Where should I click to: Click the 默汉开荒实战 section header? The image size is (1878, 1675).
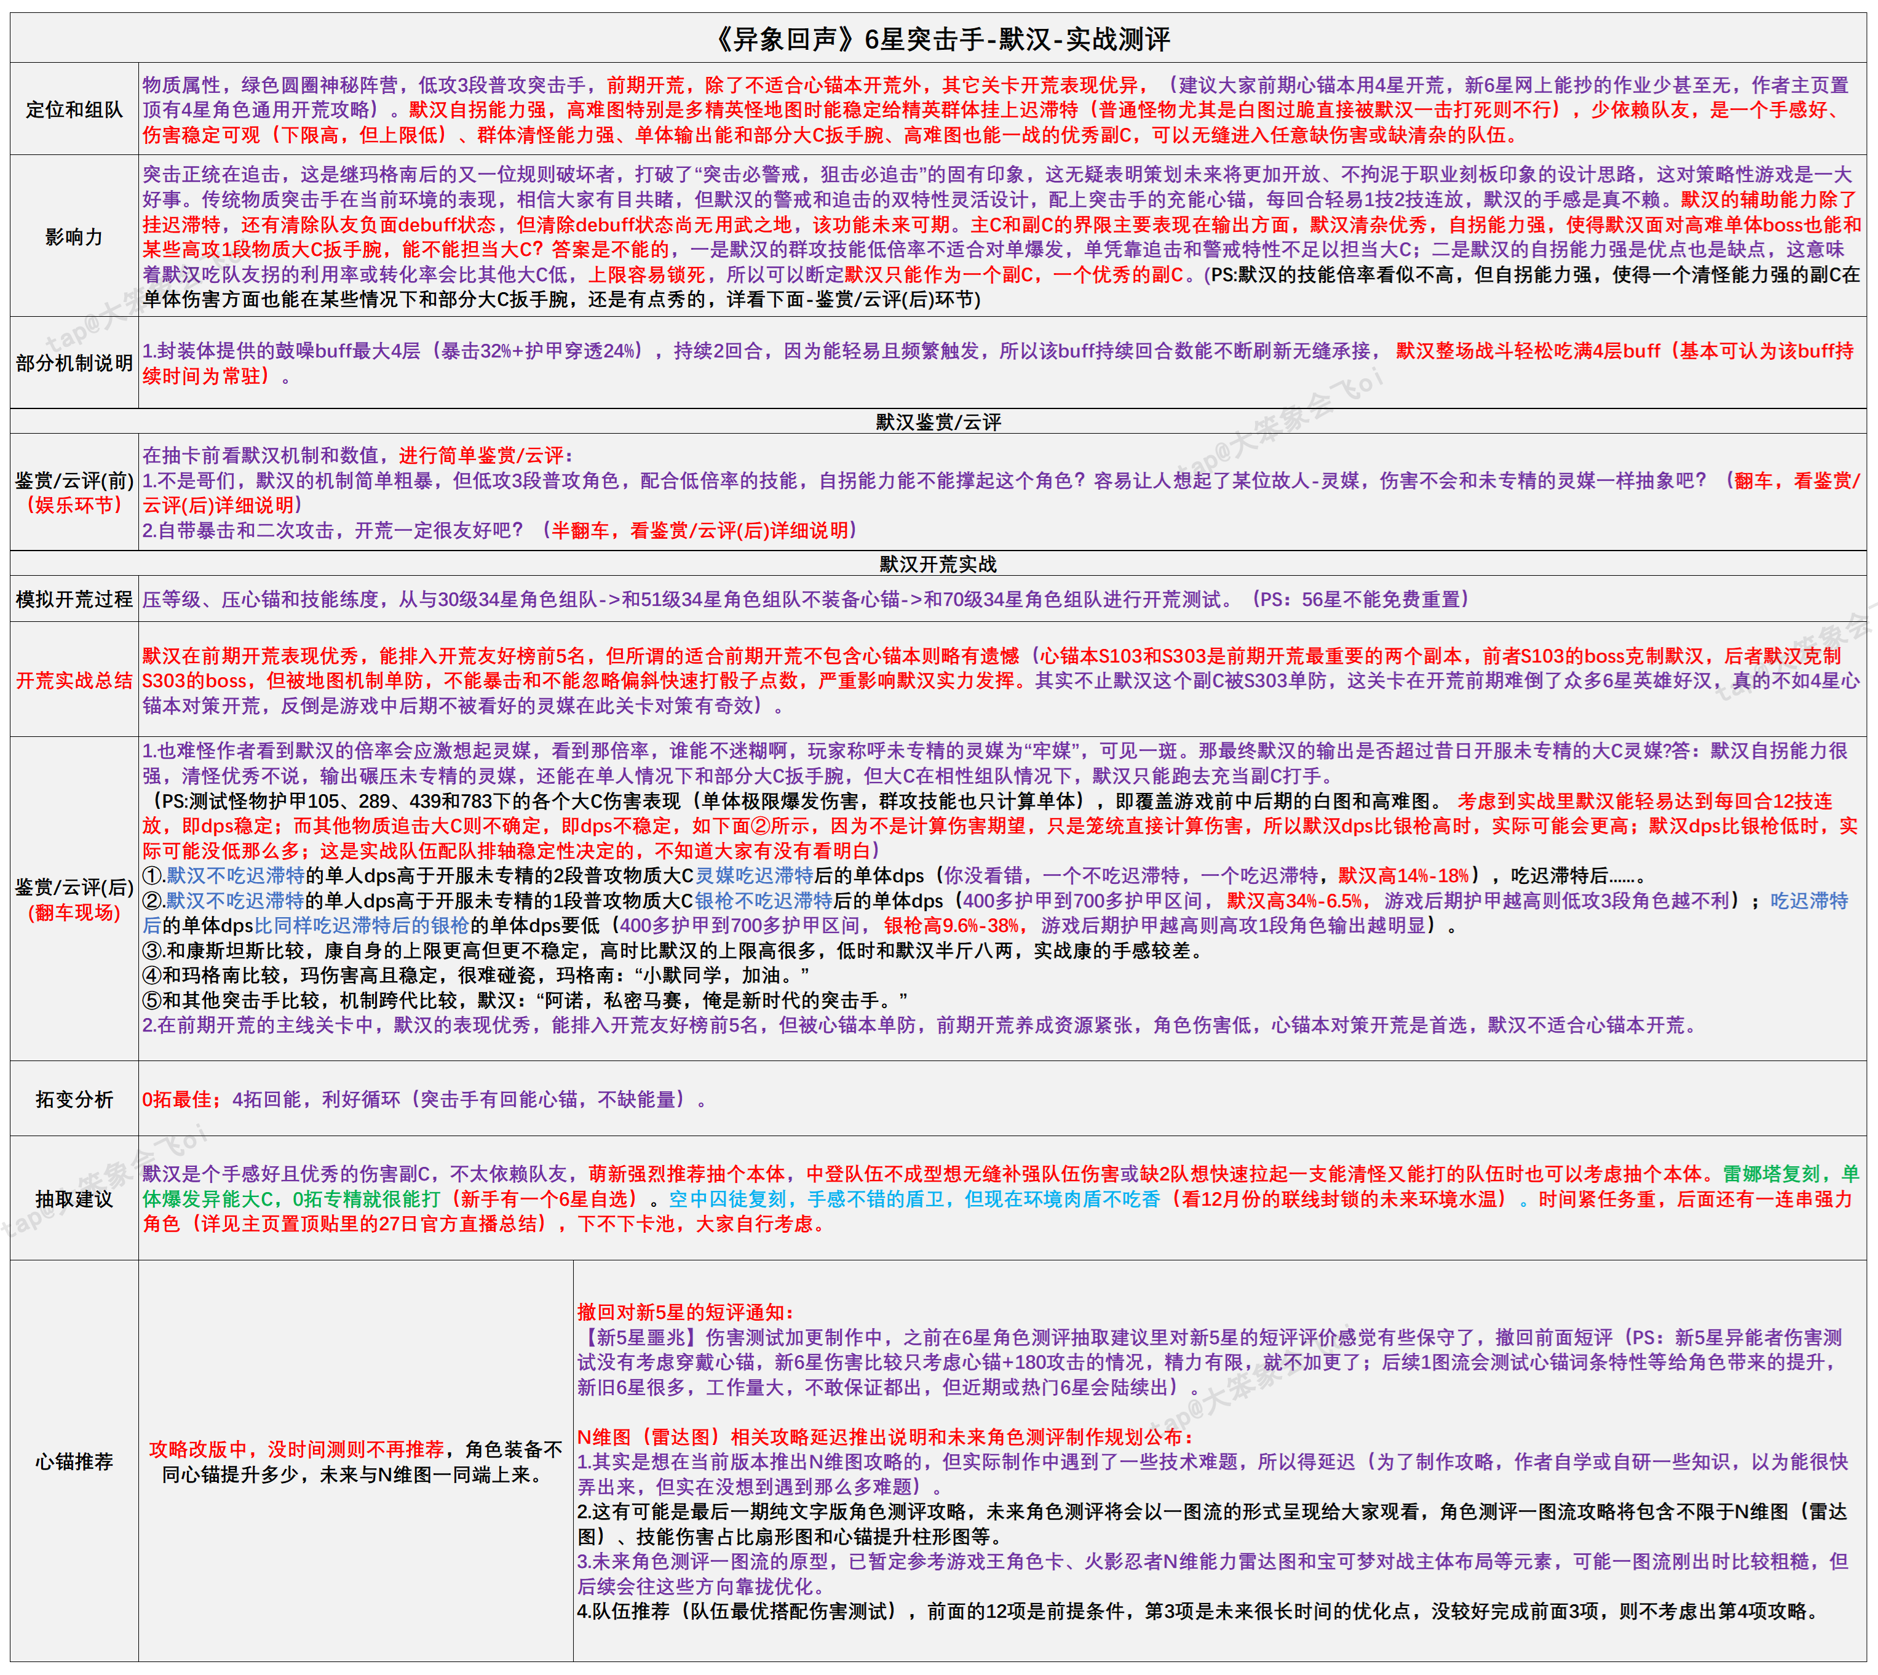[938, 563]
